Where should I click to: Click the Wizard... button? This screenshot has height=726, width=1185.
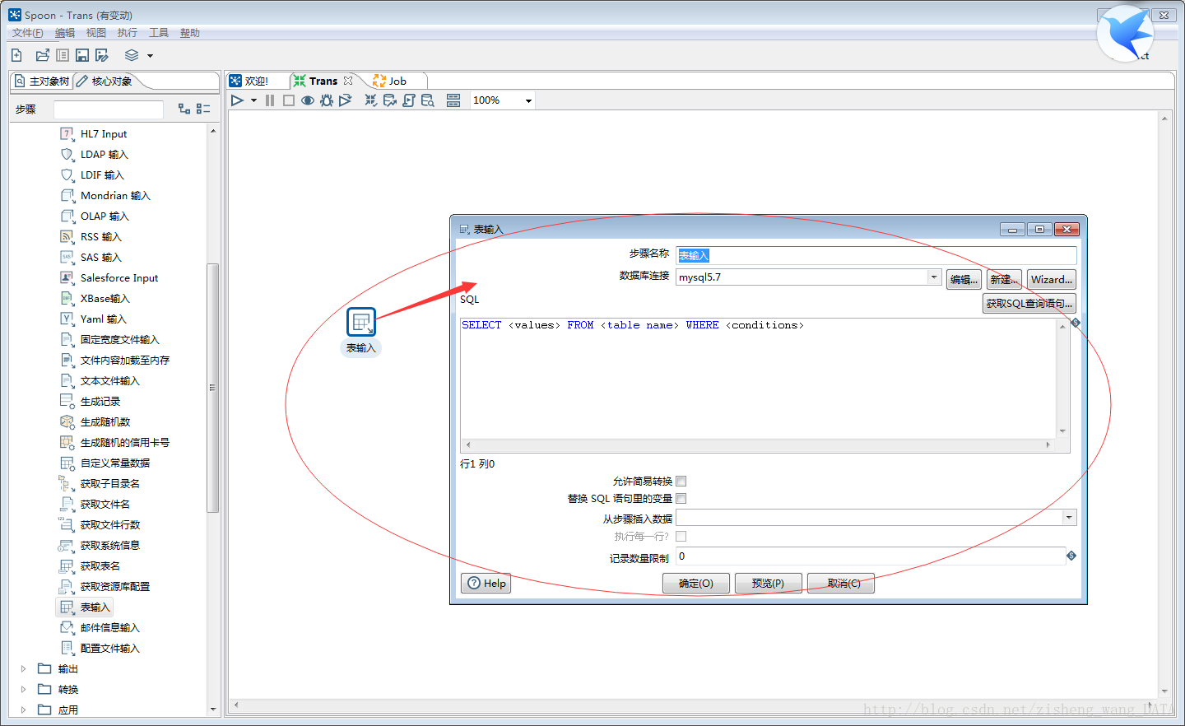click(1052, 280)
